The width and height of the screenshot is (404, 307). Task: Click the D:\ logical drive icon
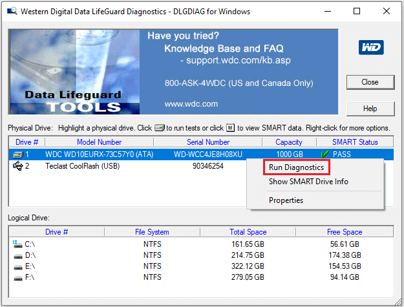click(x=17, y=255)
